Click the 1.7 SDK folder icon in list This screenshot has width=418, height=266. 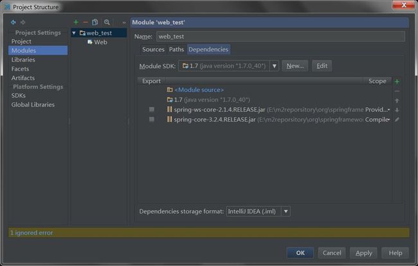click(x=170, y=100)
